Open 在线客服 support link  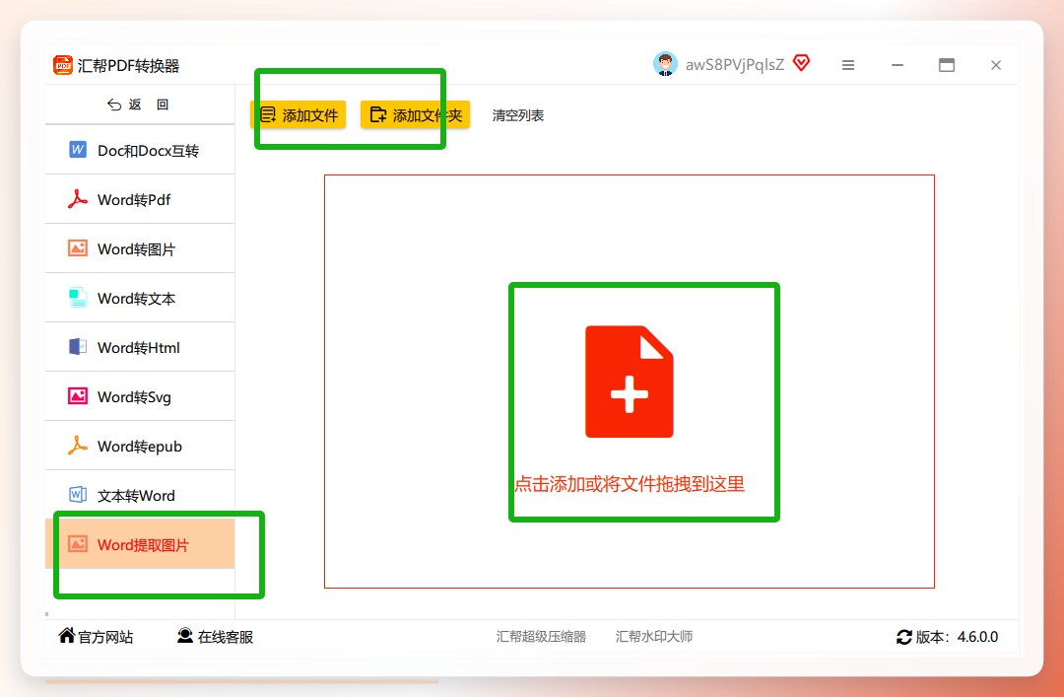[215, 637]
